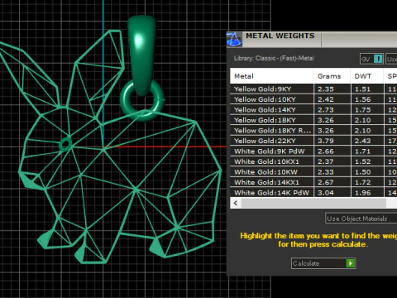Screen dimensions: 397x298
Task: Click the Metal Weights scale icon
Action: [x=234, y=39]
